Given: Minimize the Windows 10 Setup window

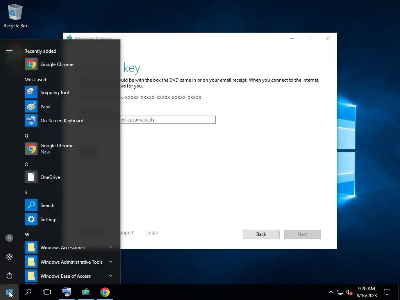Looking at the screenshot, I should pos(292,38).
